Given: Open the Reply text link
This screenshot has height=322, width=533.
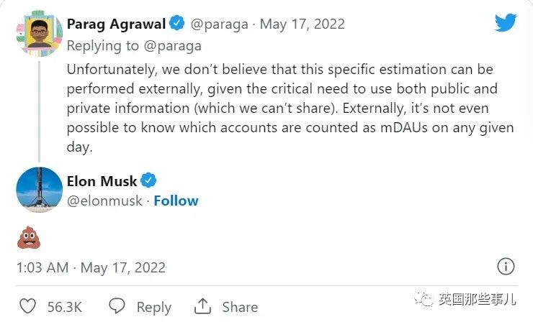Looking at the screenshot, I should (154, 308).
